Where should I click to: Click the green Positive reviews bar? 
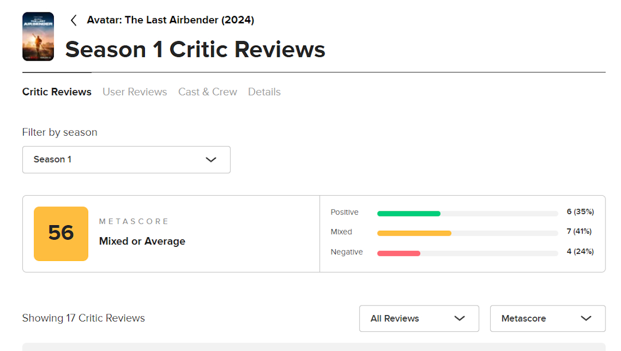(409, 213)
